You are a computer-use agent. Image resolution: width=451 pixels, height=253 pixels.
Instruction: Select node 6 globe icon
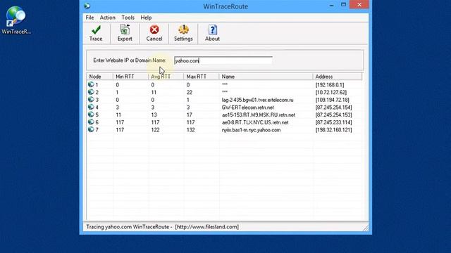(91, 122)
